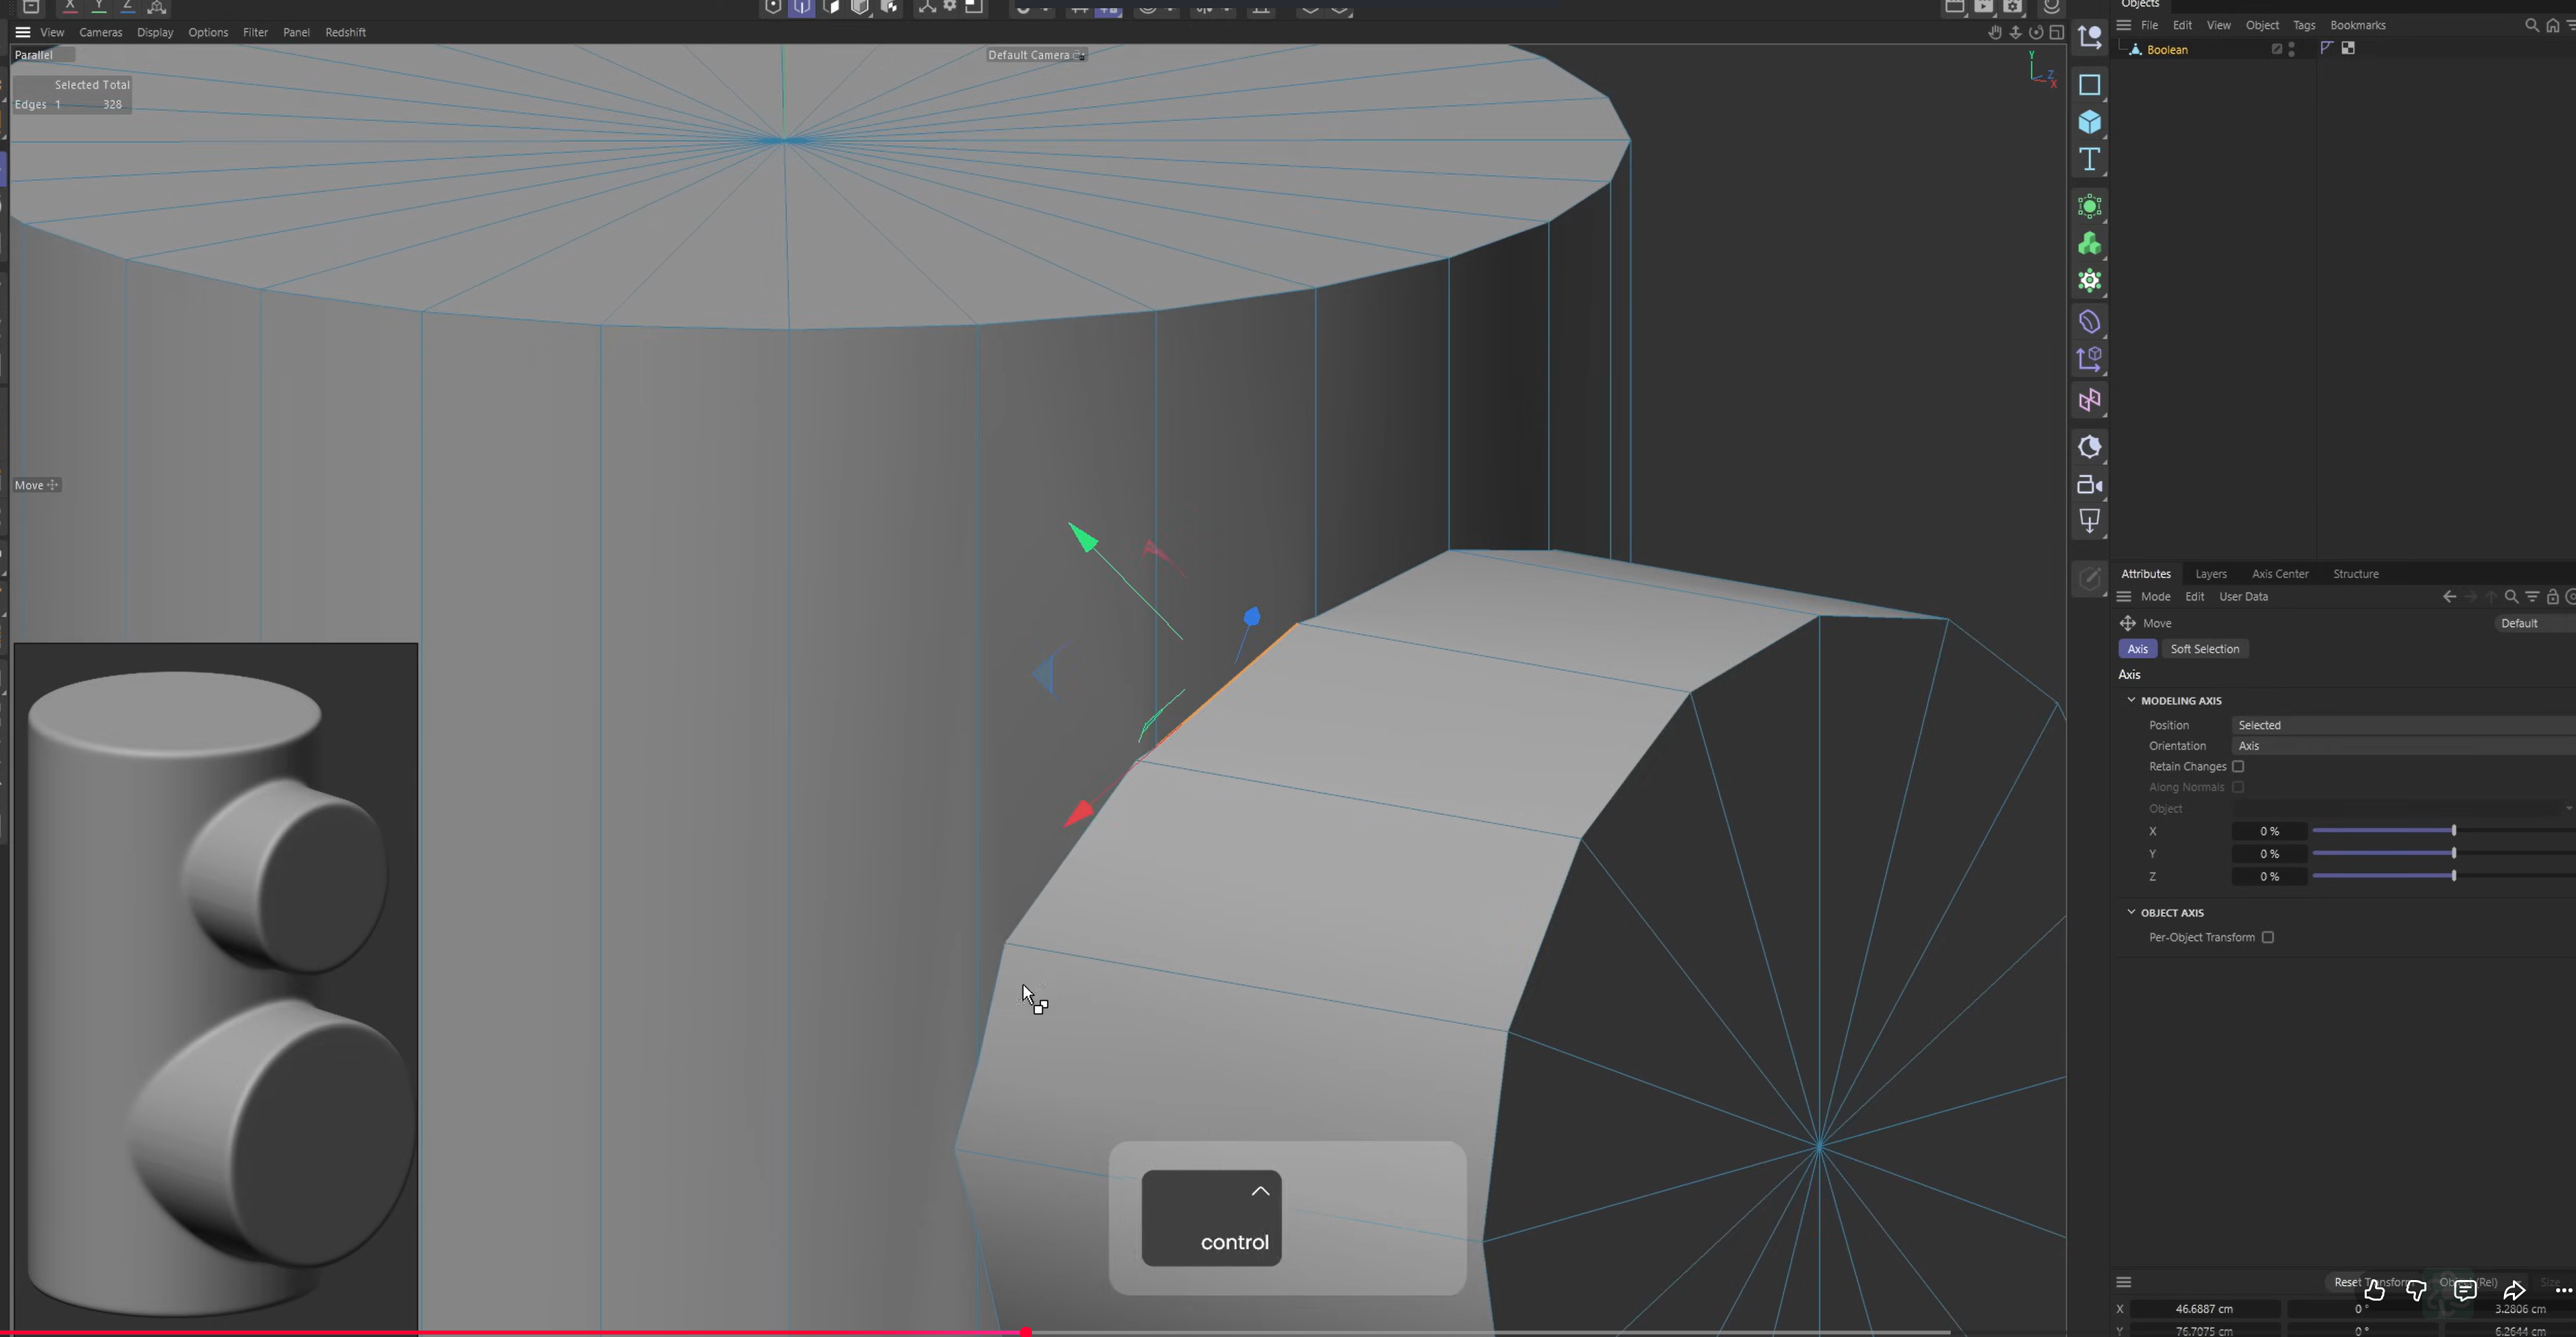
Task: Toggle Z axis lock
Action: click(128, 7)
